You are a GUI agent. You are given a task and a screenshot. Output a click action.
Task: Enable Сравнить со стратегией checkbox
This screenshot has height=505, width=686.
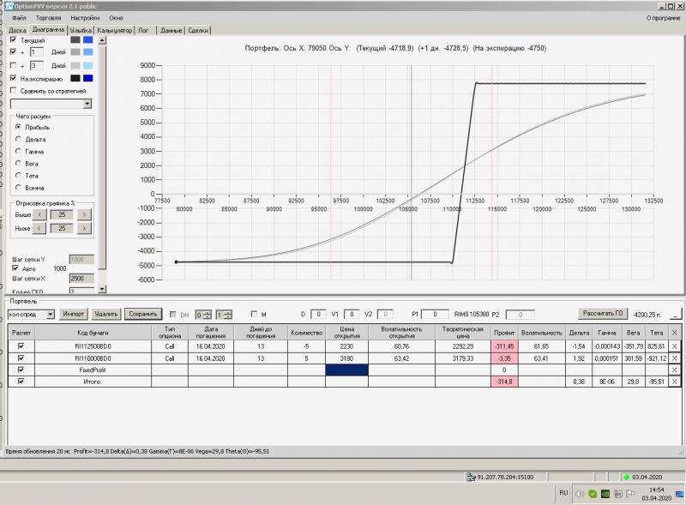pyautogui.click(x=13, y=90)
